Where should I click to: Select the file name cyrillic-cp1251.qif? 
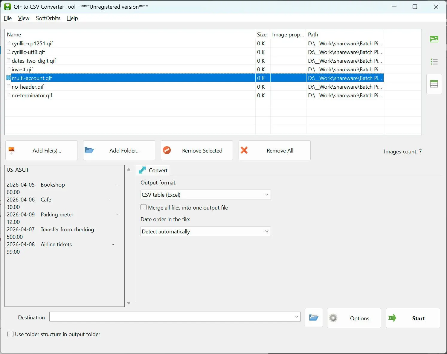[32, 43]
